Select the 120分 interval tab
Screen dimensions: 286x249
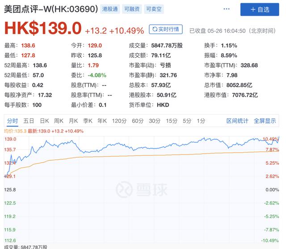click(x=119, y=121)
